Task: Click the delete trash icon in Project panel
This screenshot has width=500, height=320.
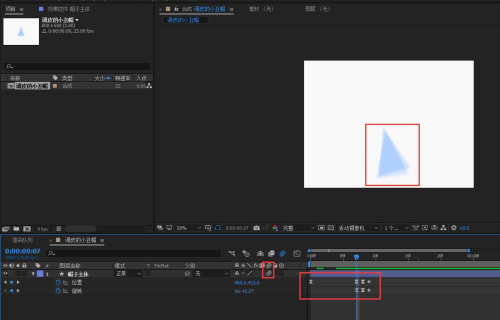Action: click(x=58, y=228)
